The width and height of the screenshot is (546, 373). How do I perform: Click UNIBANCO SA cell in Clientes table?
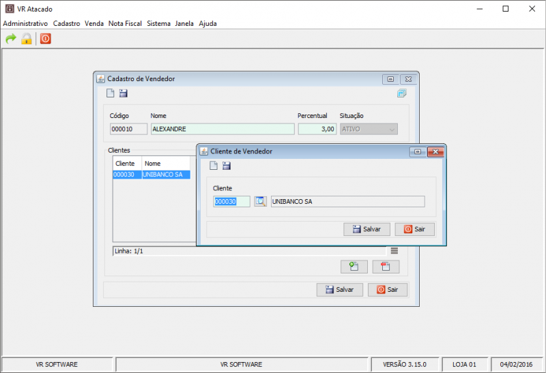coord(166,175)
